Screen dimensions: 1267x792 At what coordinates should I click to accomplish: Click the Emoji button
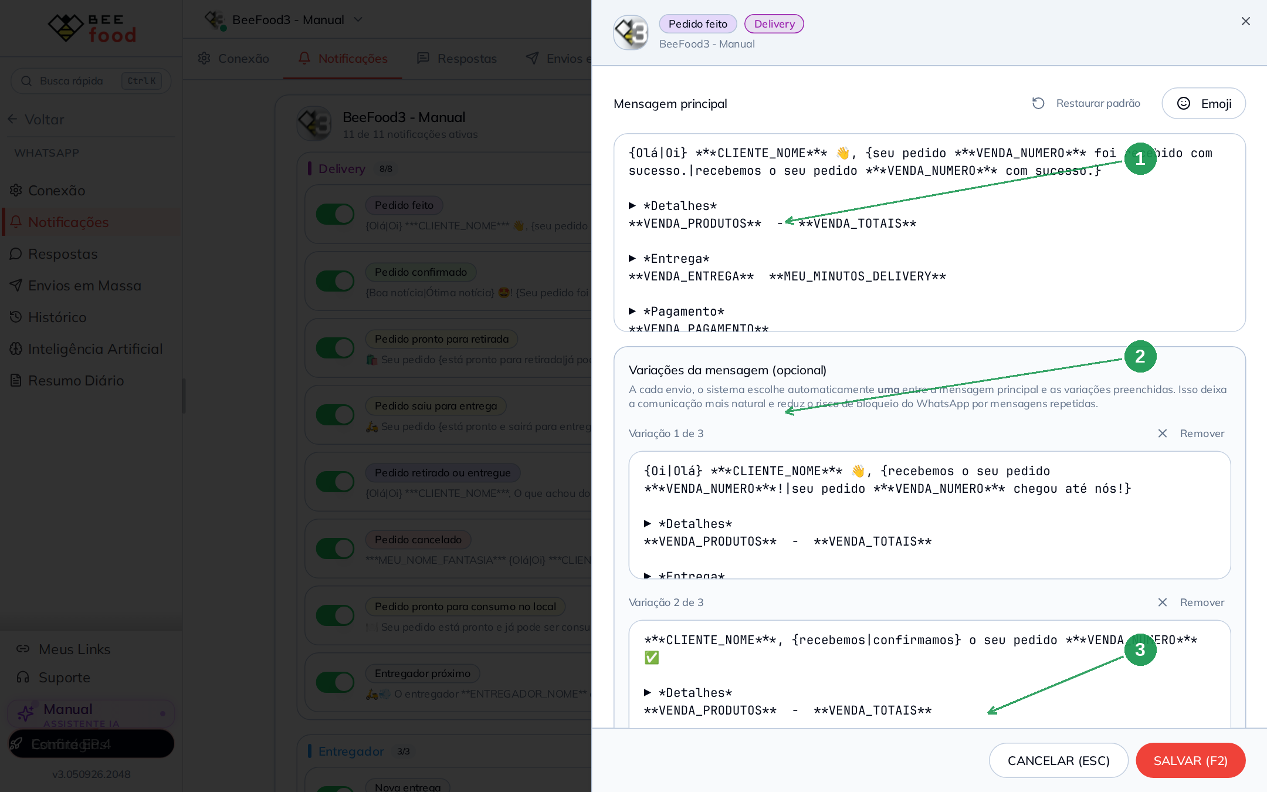pyautogui.click(x=1204, y=103)
